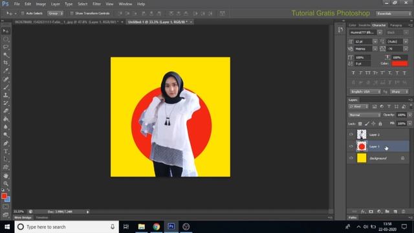This screenshot has width=414, height=233.
Task: Open the collapsed History panel icon
Action: point(340,30)
